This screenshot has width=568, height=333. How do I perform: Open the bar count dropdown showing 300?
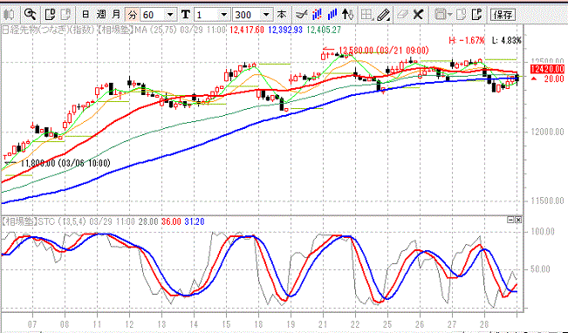(252, 15)
